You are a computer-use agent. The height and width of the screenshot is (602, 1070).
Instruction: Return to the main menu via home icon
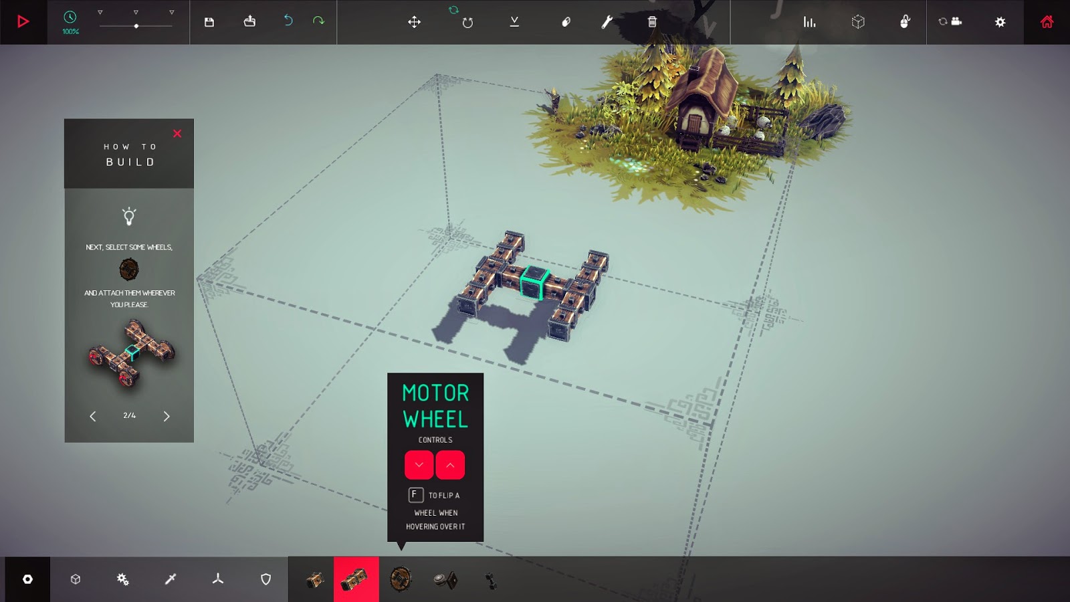click(1047, 21)
